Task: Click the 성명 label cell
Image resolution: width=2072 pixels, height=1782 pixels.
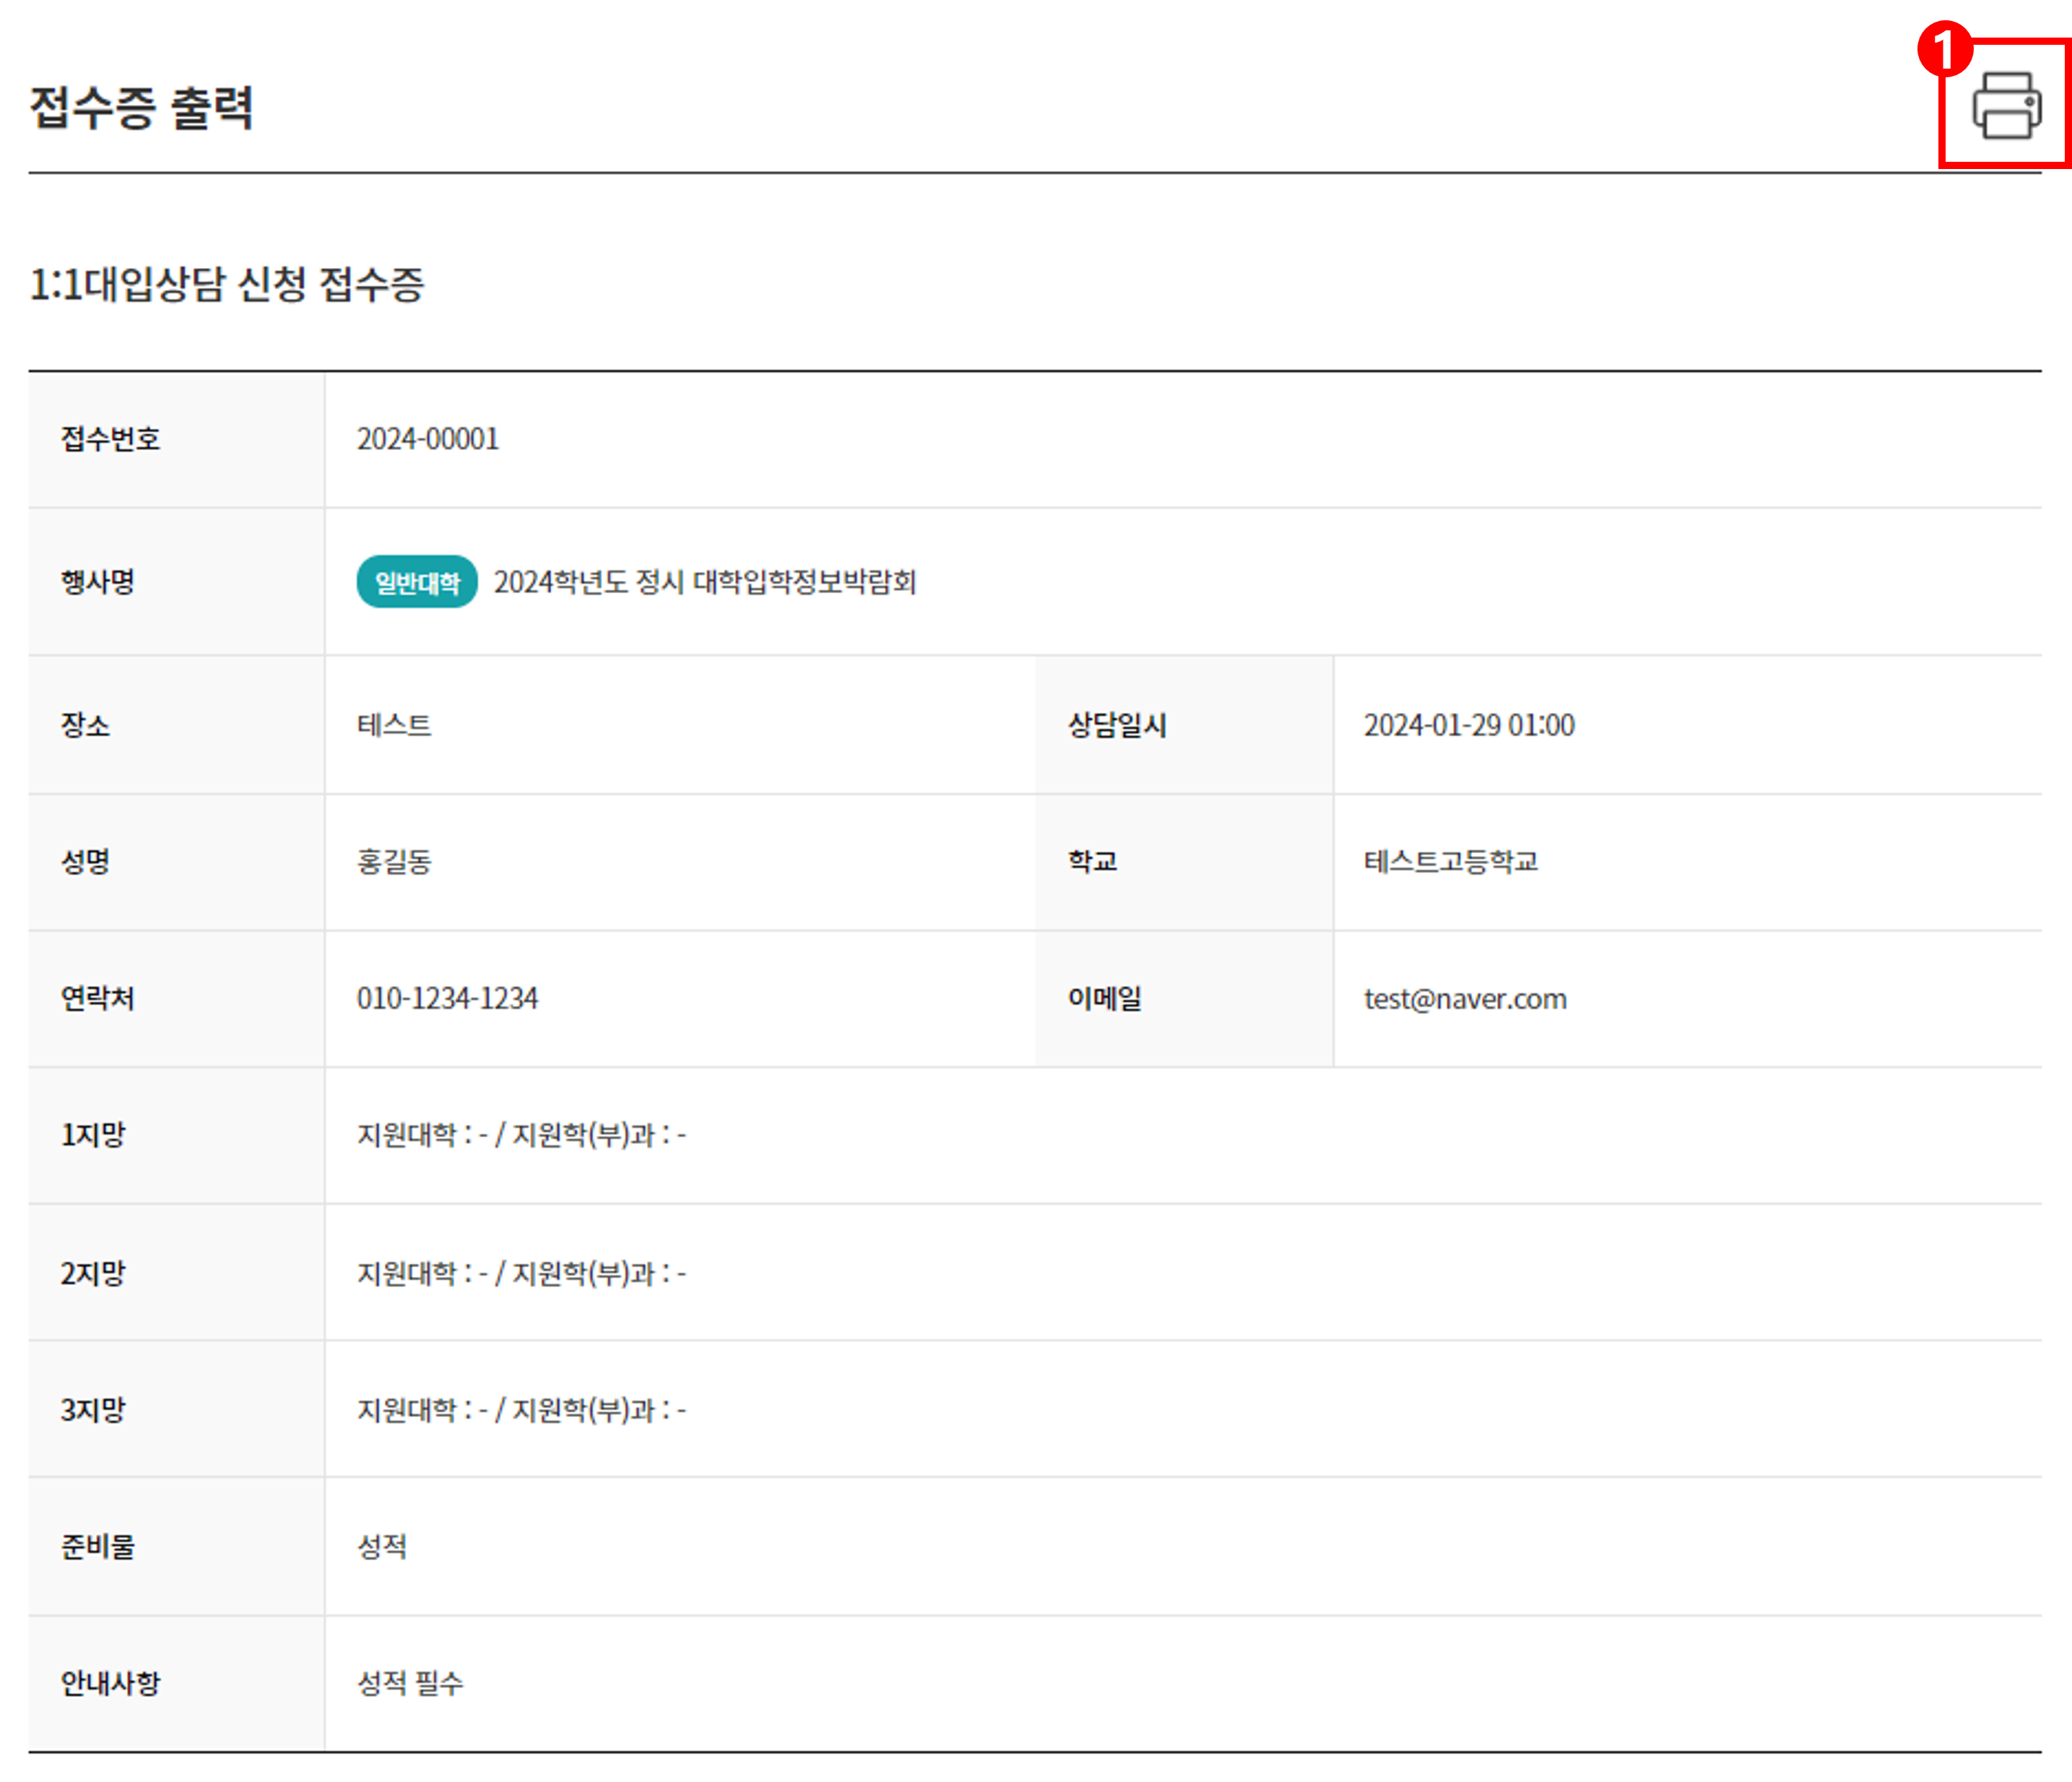Action: [176, 862]
